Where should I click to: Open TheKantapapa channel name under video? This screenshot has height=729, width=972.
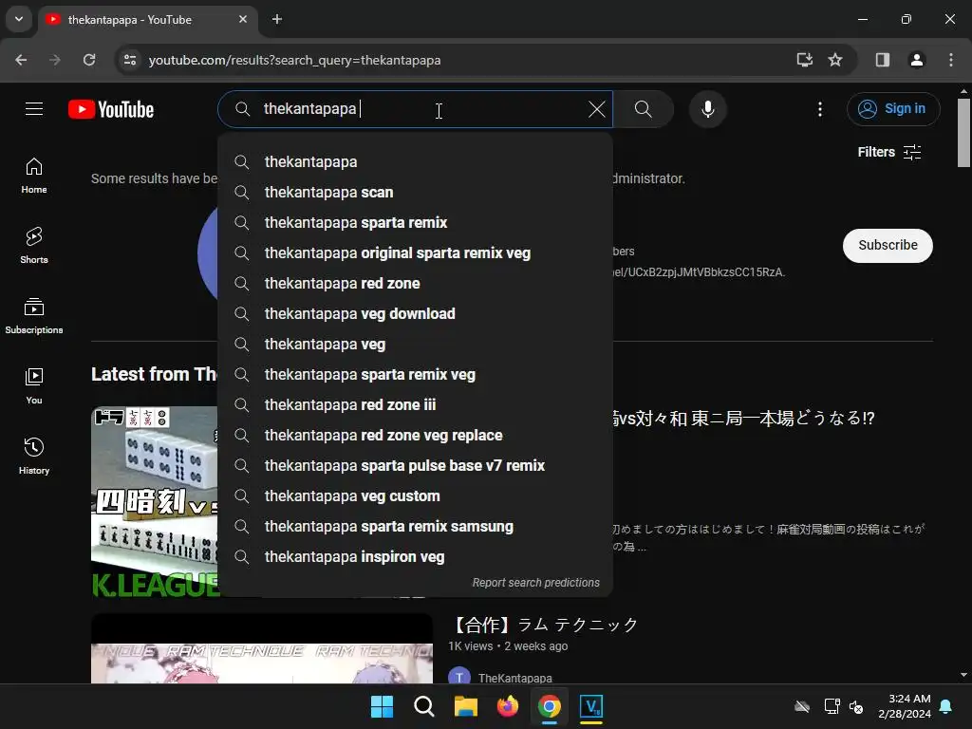(x=514, y=678)
